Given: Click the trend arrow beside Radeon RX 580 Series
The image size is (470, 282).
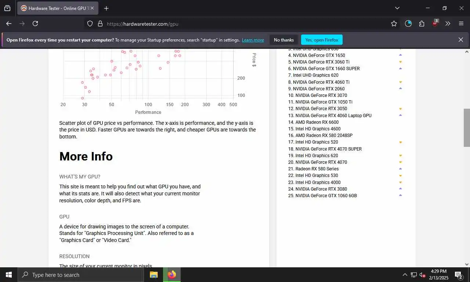Looking at the screenshot, I should coord(401,169).
